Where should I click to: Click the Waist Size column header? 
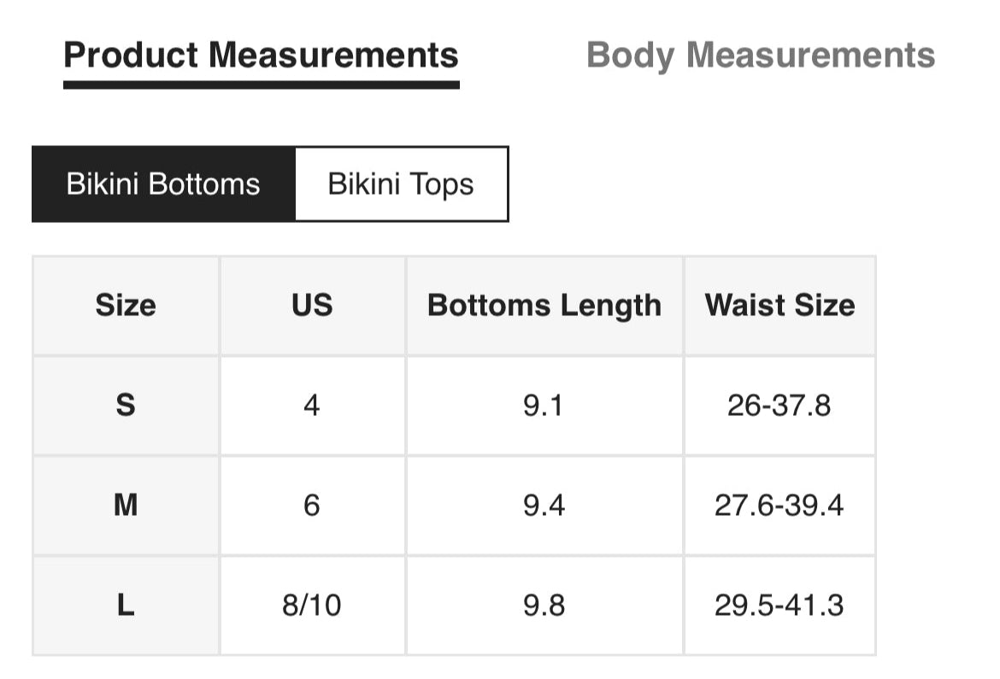[779, 306]
